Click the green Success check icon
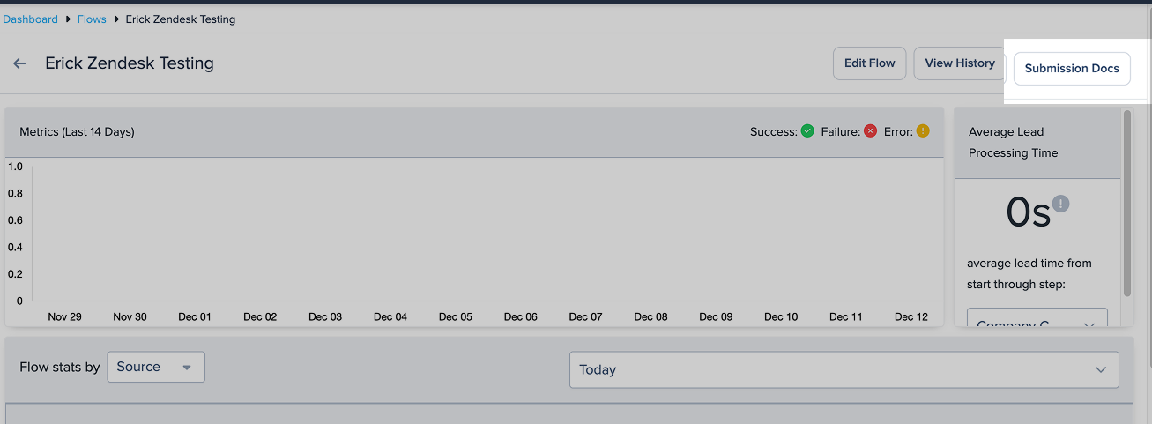The image size is (1152, 424). point(807,131)
